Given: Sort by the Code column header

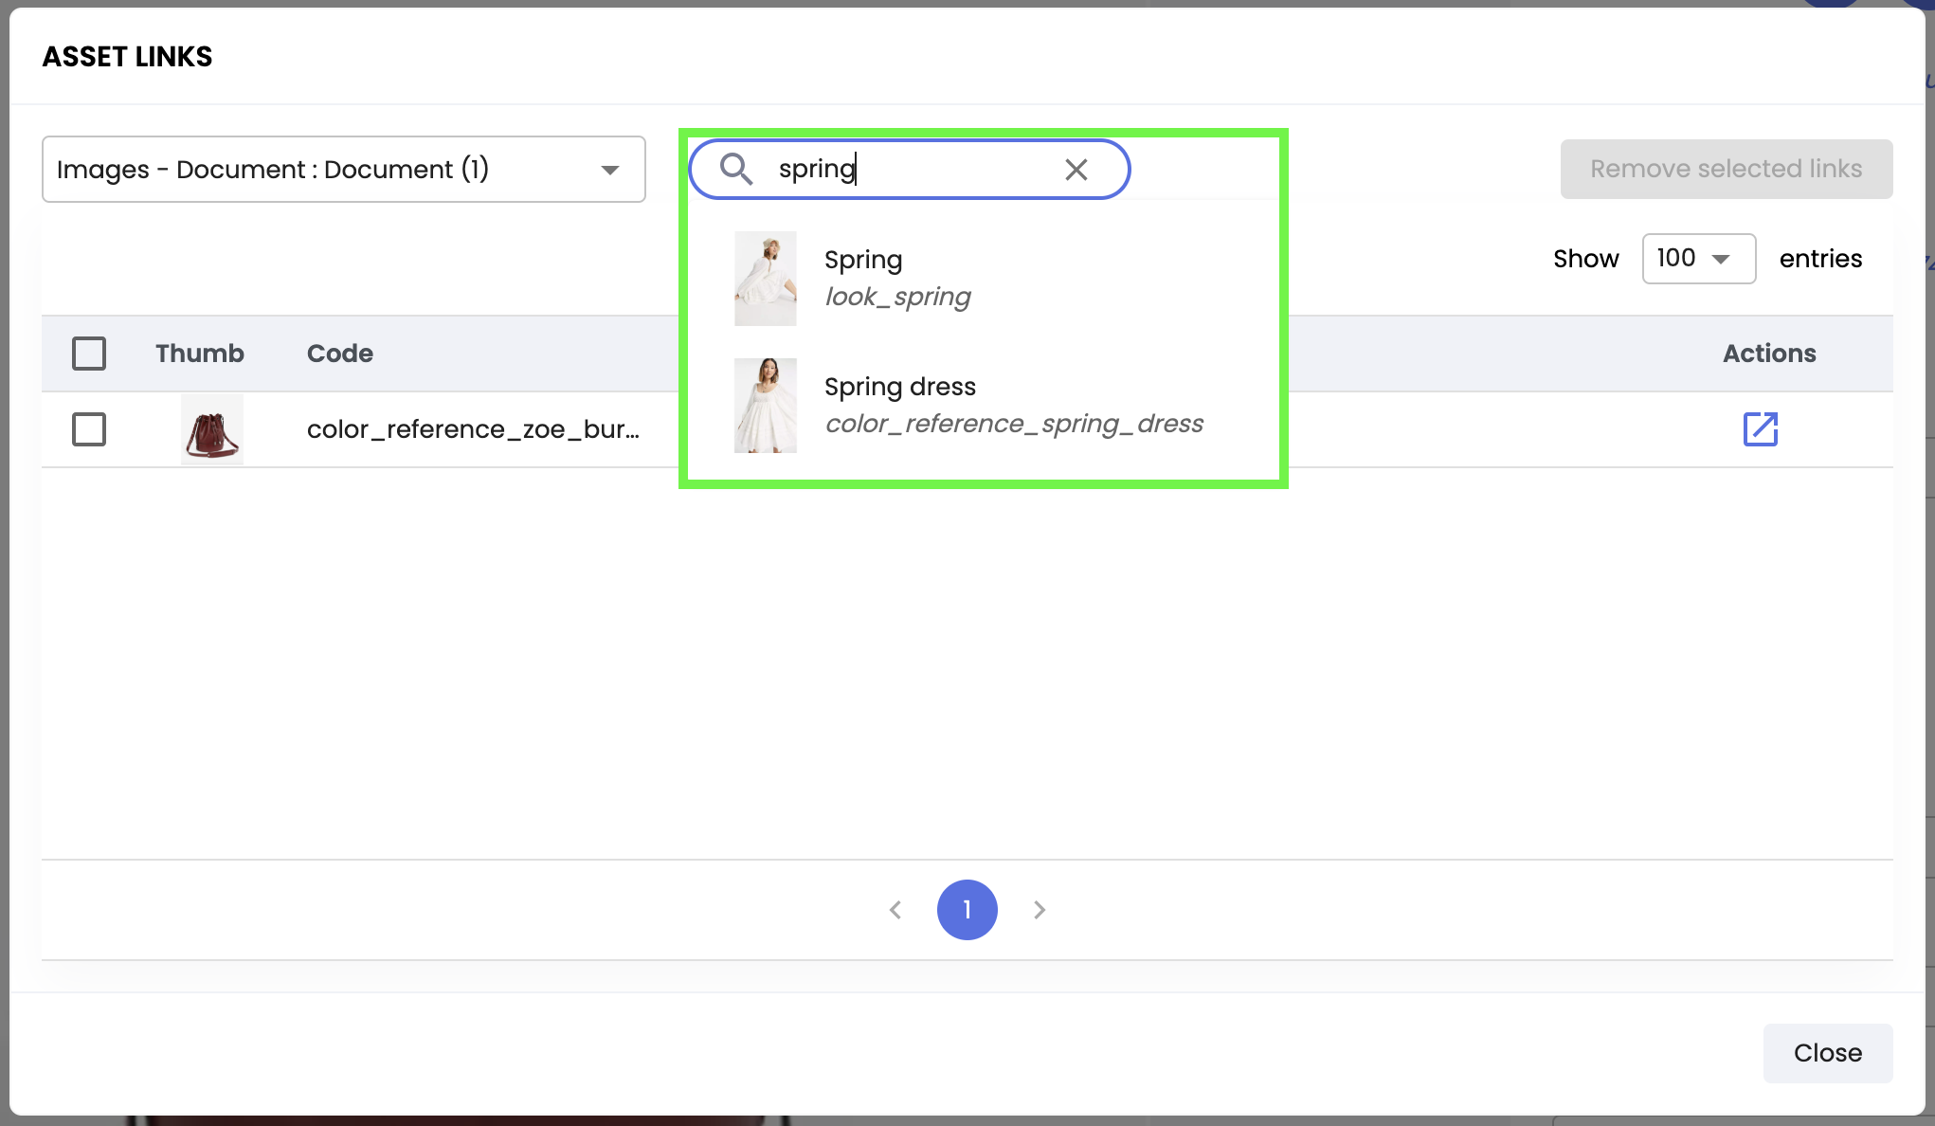Looking at the screenshot, I should point(339,354).
